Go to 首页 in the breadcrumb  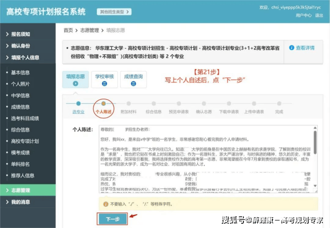click(68, 30)
